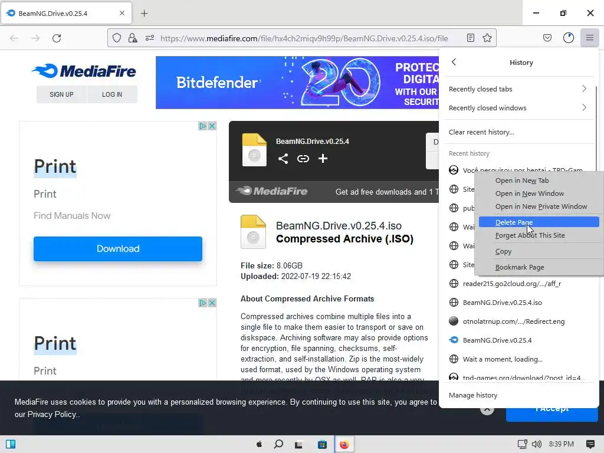
Task: Click the share icon for BeamNG file
Action: [x=283, y=158]
